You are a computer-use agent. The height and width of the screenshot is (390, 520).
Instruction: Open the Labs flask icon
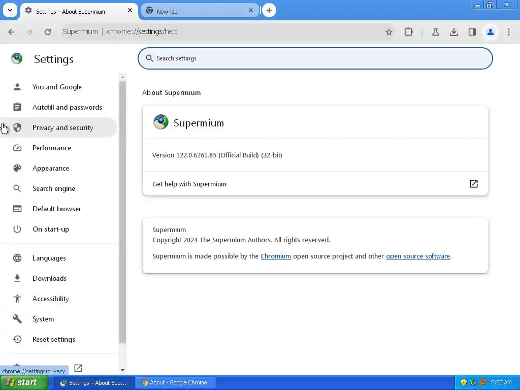coord(436,32)
